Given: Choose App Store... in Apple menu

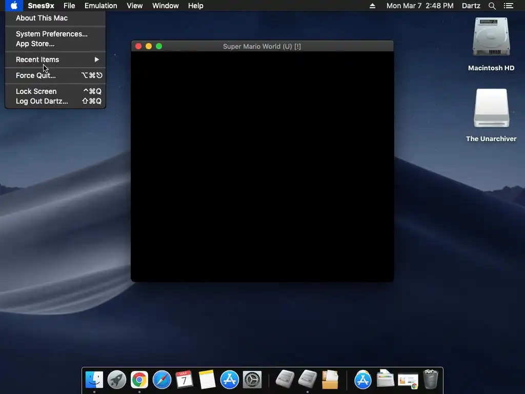Looking at the screenshot, I should click(55, 44).
